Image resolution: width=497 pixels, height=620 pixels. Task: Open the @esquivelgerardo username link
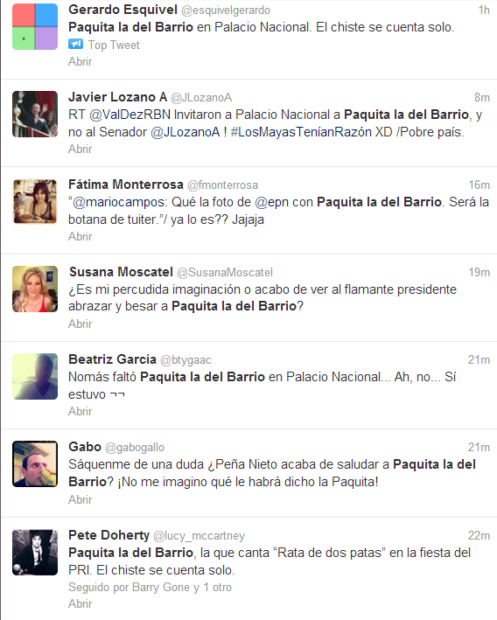point(226,10)
